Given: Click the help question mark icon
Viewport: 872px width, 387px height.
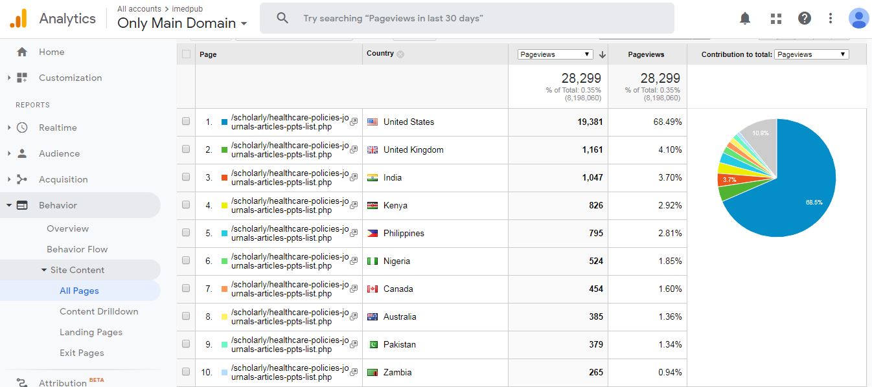Looking at the screenshot, I should click(805, 18).
